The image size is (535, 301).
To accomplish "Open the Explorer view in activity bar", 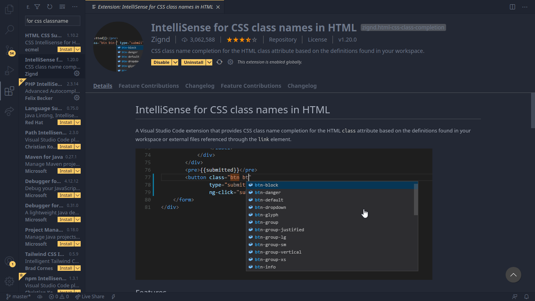I will click(x=9, y=9).
